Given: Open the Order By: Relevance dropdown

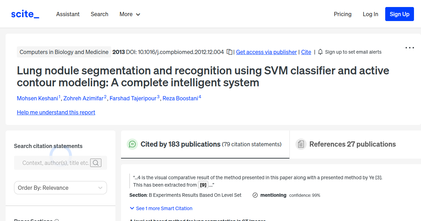Looking at the screenshot, I should 60,188.
